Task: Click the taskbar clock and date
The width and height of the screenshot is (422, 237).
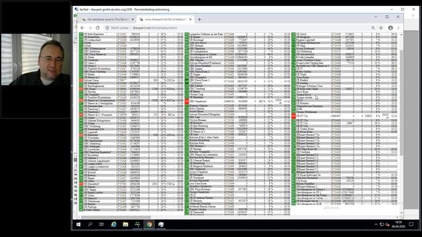Action: (398, 224)
